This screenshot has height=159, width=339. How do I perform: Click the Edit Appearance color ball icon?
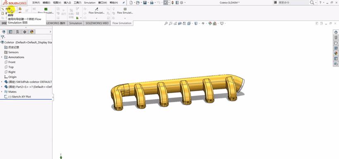tap(210, 23)
